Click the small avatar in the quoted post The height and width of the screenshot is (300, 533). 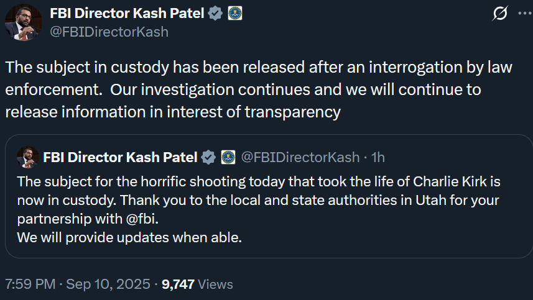tap(28, 158)
